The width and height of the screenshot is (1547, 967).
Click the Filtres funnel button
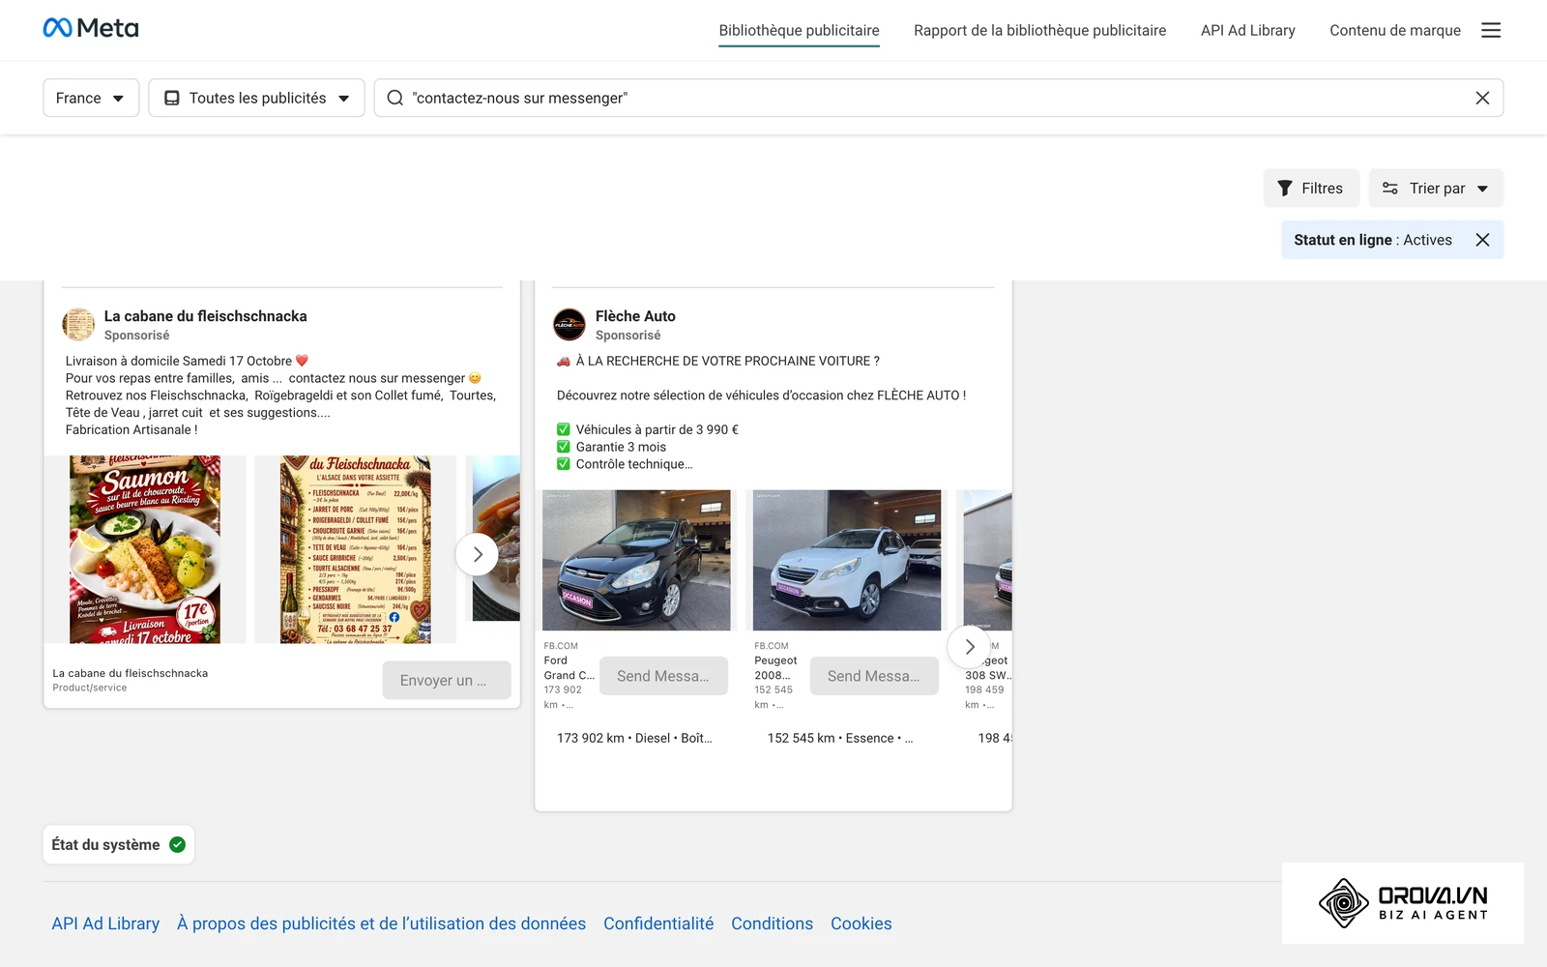point(1311,188)
